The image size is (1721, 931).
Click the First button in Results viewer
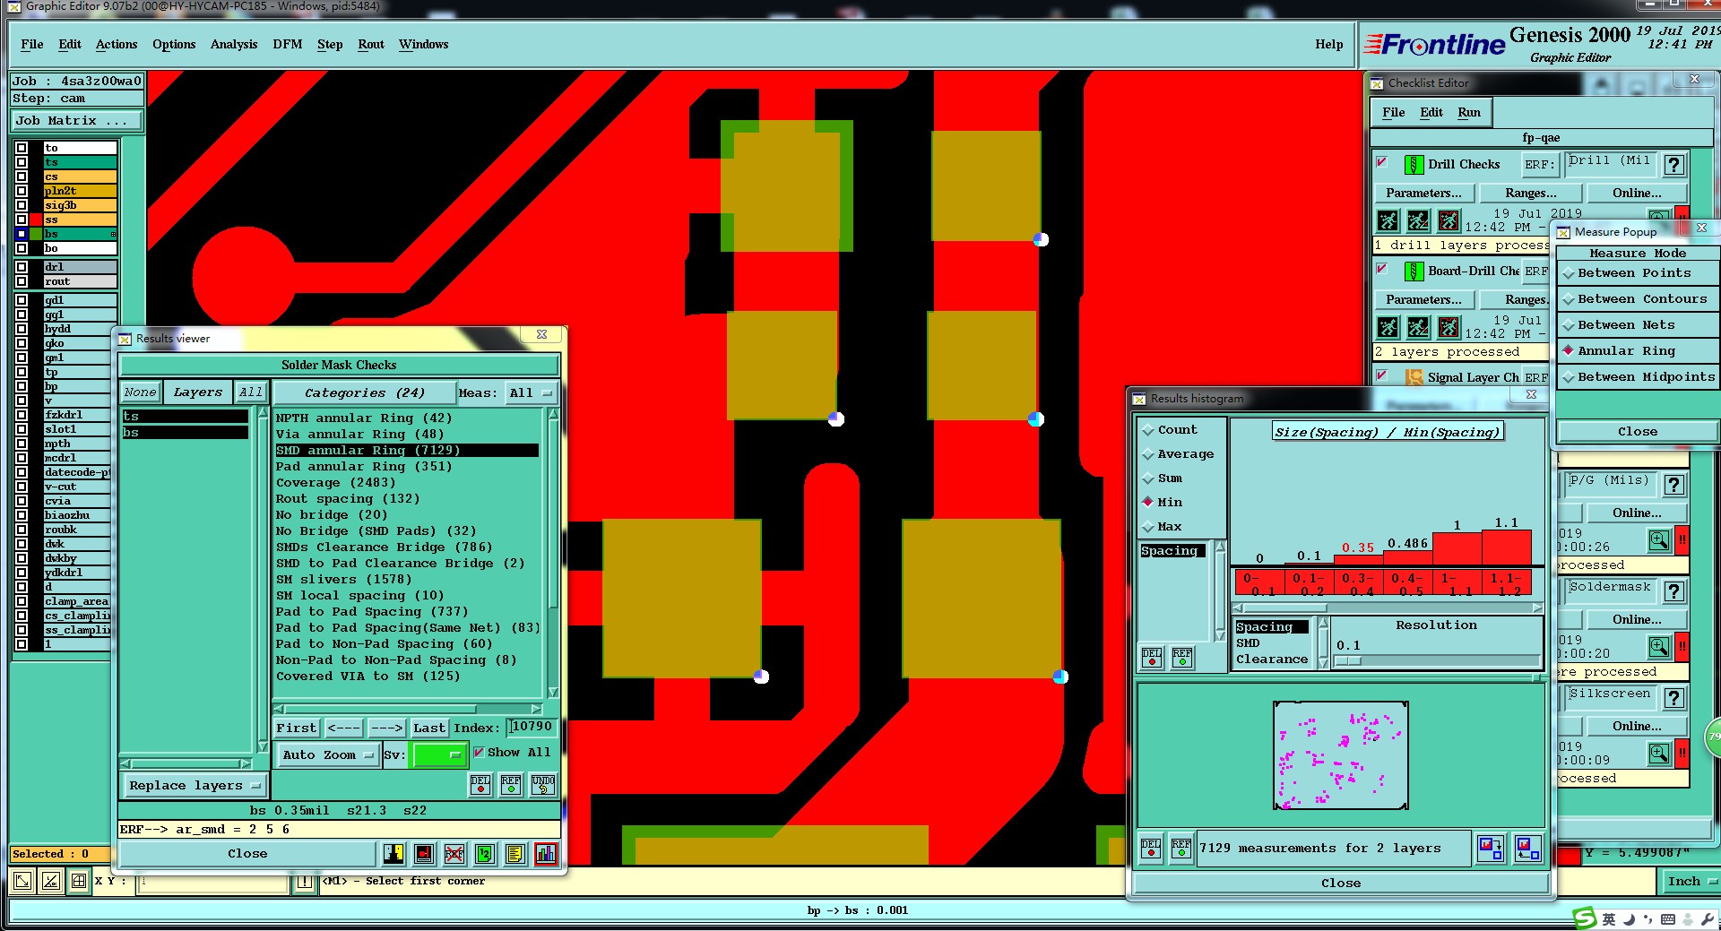click(297, 728)
